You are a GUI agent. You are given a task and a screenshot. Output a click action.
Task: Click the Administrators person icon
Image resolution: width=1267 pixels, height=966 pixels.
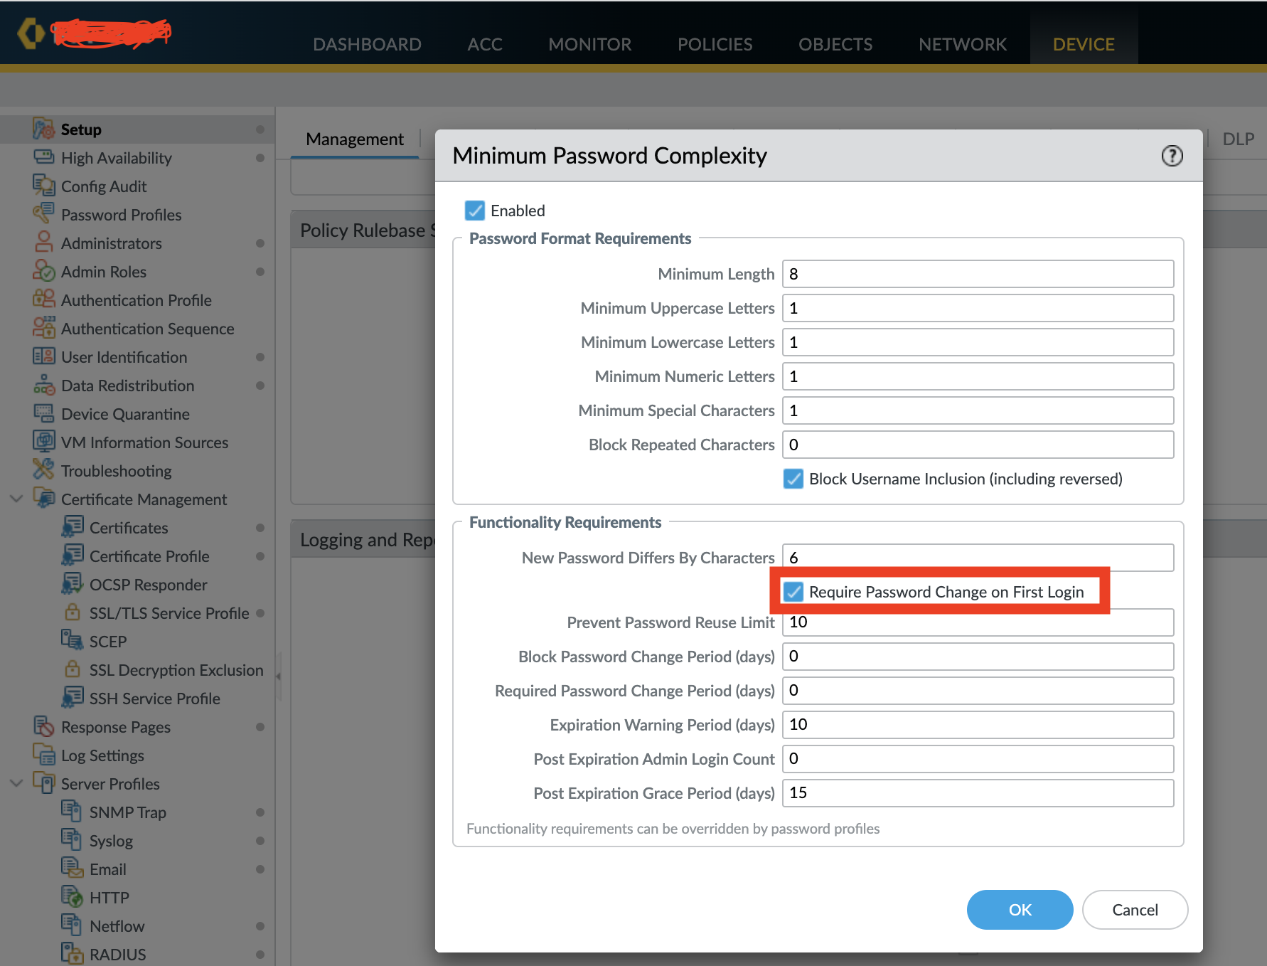43,242
